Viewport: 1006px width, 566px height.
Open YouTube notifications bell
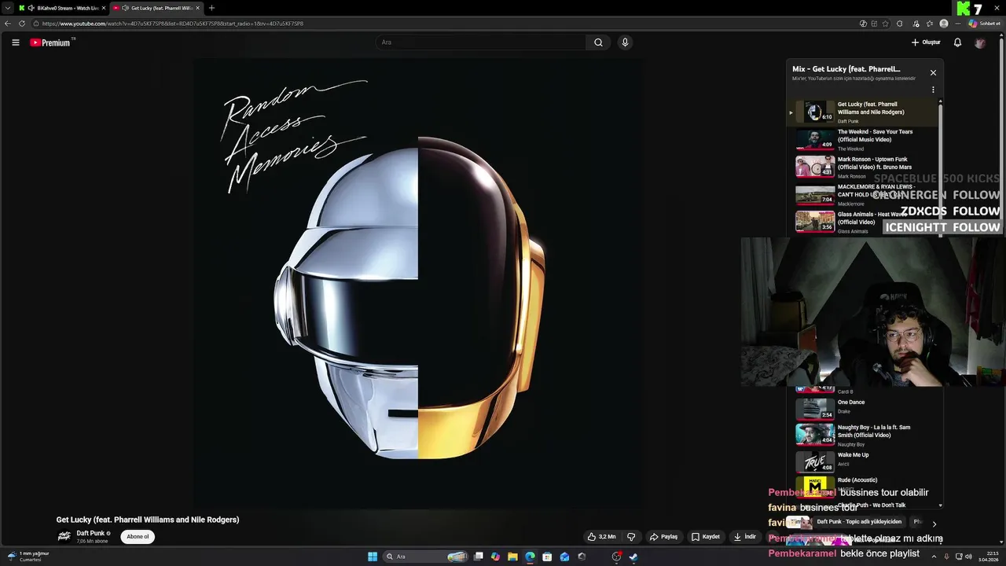click(957, 42)
